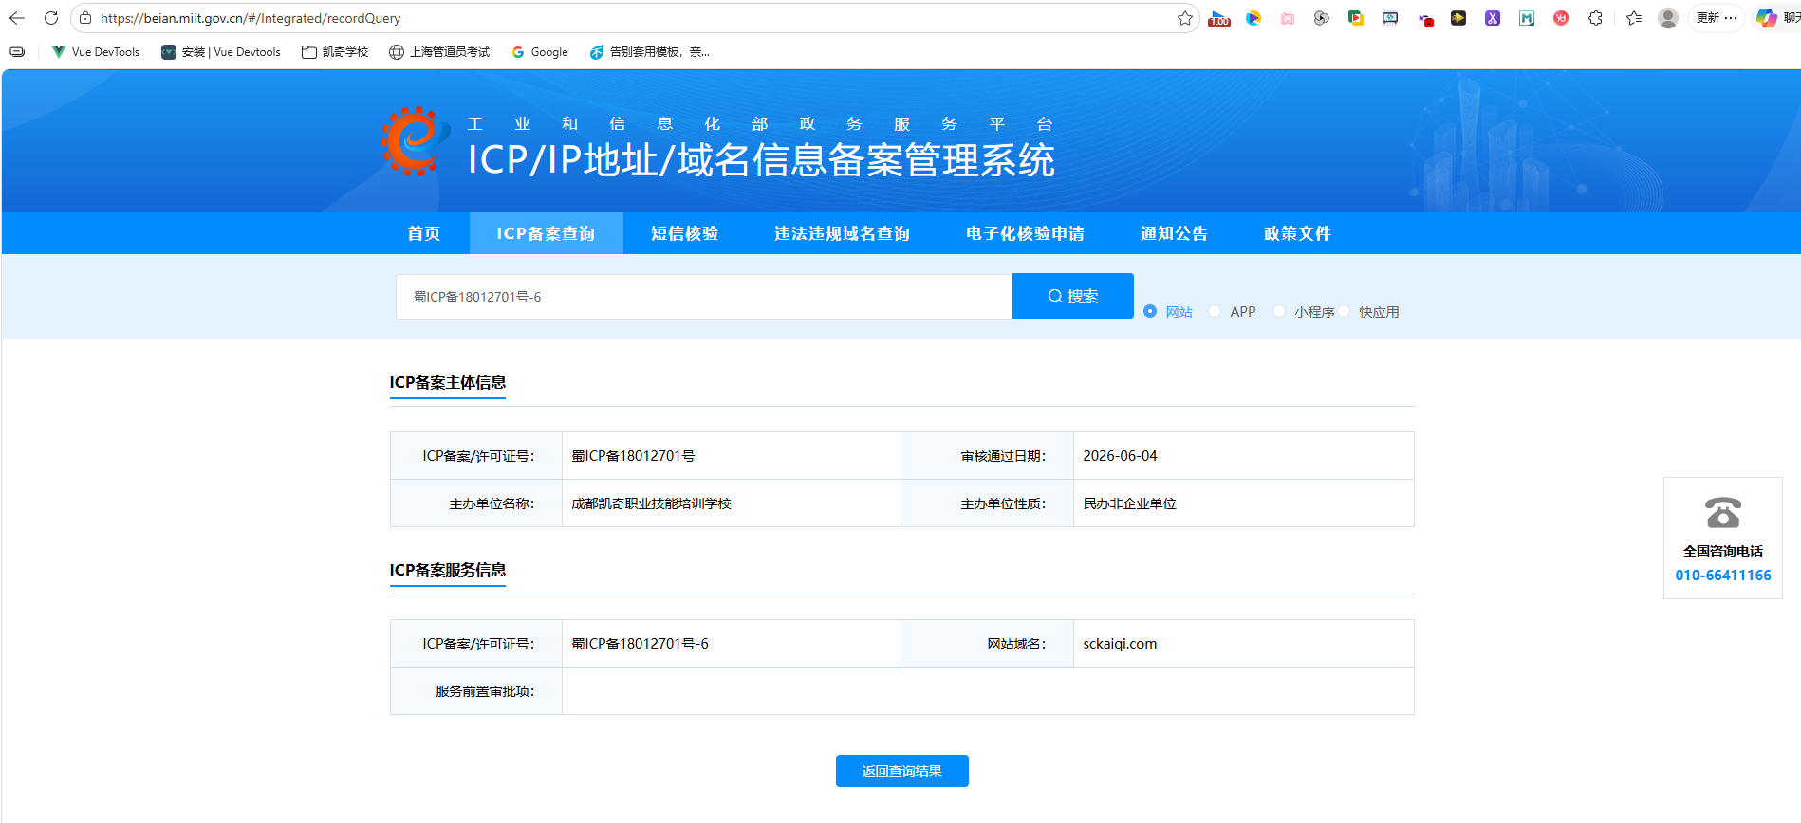
Task: Open the green-yellow play button extension
Action: click(x=1356, y=18)
